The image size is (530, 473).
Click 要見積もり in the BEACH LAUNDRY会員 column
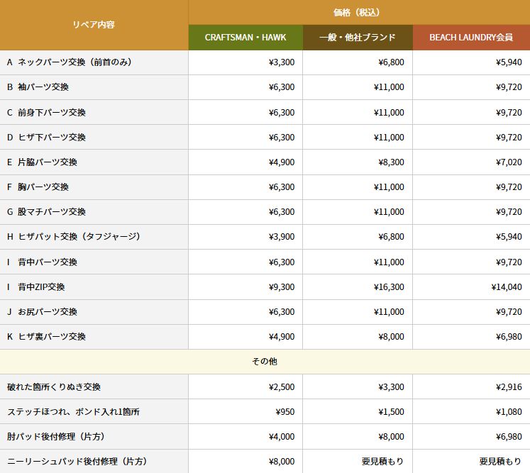point(499,462)
